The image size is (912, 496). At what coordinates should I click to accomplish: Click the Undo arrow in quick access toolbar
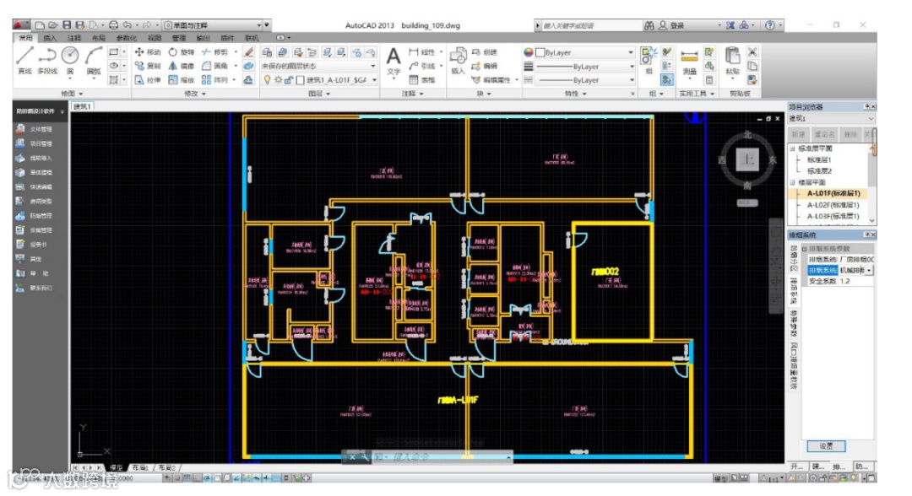(x=127, y=25)
